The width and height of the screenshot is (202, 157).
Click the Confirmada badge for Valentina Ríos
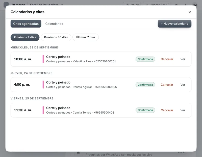145,59
